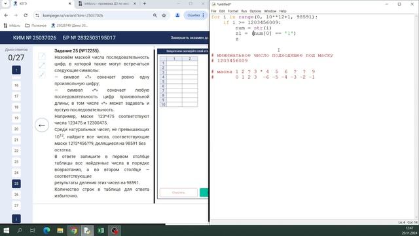Viewport: 419px width, 236px height.
Task: Open the Run menu in IDLE
Action: tap(244, 11)
